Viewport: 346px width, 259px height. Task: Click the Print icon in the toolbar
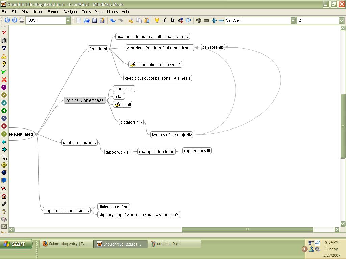(22, 20)
